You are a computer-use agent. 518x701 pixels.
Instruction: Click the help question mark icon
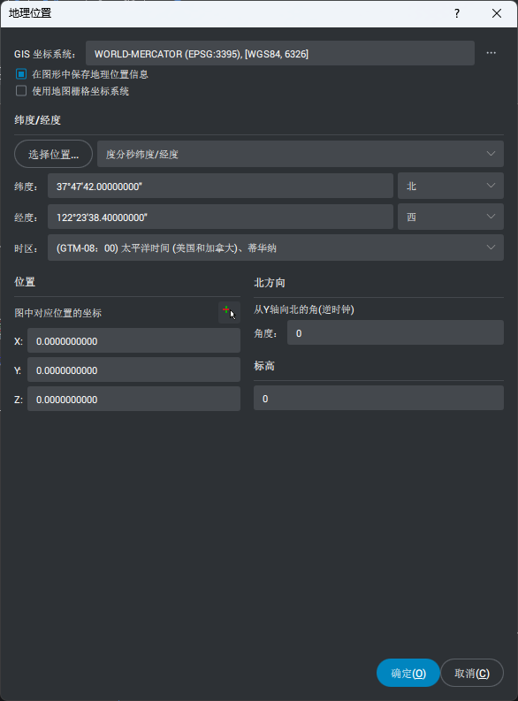[x=457, y=13]
